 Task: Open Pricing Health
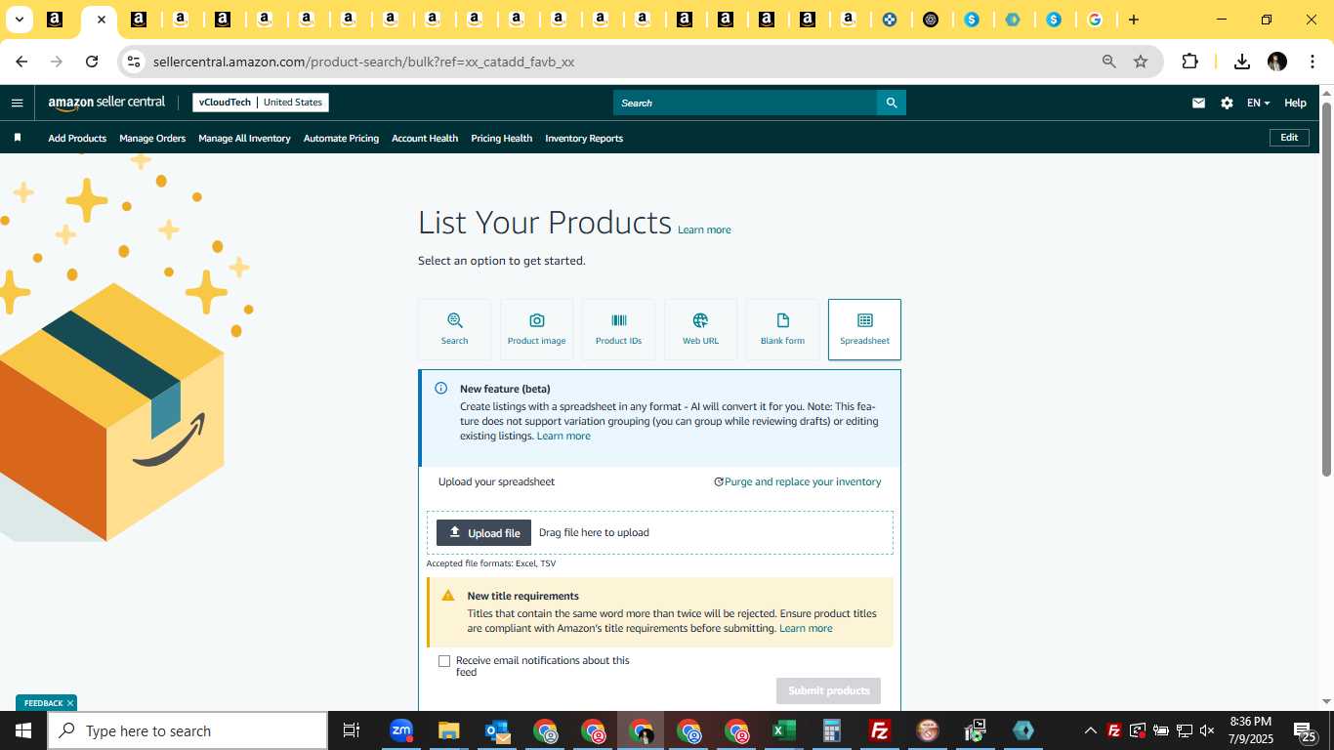pos(501,139)
